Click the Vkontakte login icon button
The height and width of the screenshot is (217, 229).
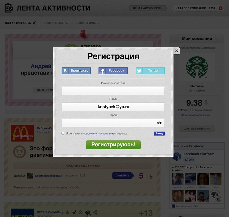[x=76, y=71]
